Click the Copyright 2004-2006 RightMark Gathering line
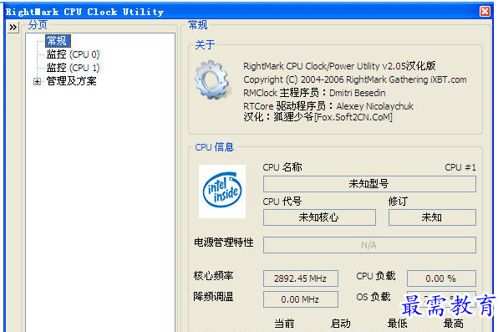This screenshot has width=503, height=332. tap(355, 79)
